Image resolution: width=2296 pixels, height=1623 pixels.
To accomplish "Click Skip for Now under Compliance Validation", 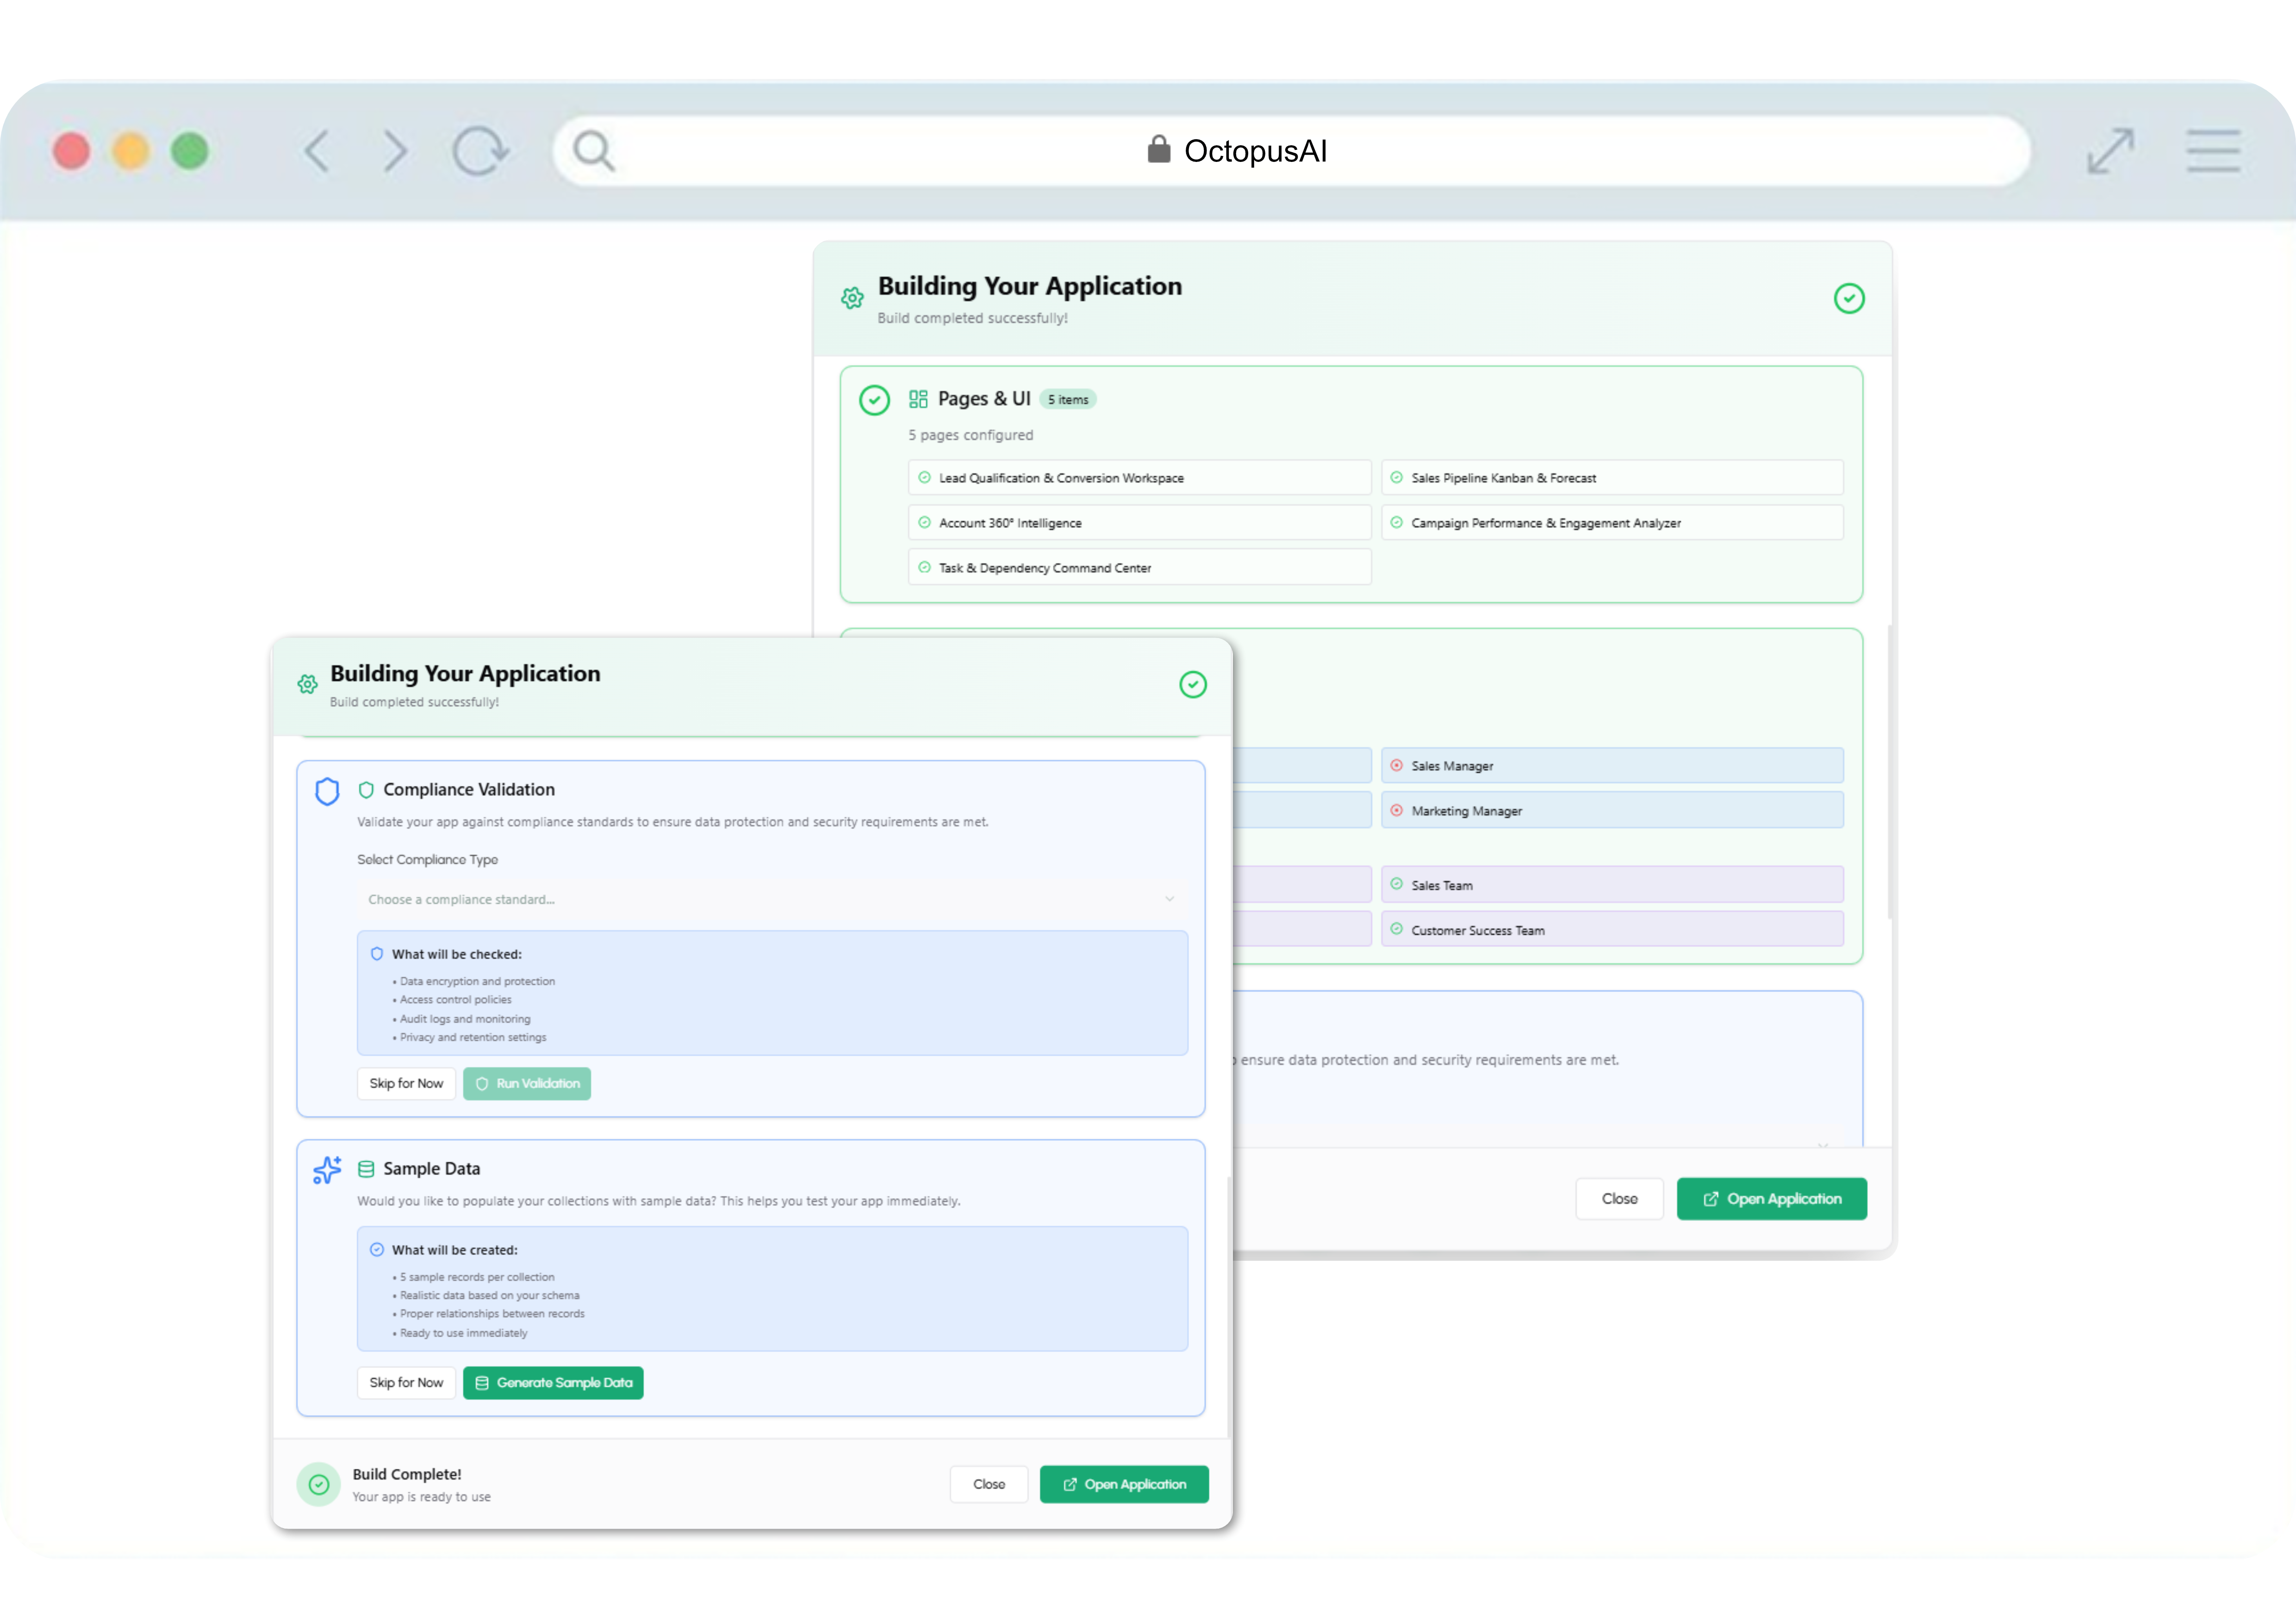I will click(x=406, y=1084).
